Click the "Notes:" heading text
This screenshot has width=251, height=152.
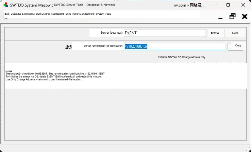(x=9, y=71)
